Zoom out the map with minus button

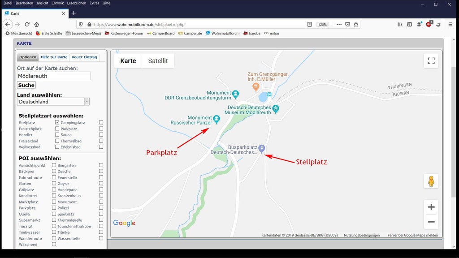(x=431, y=222)
